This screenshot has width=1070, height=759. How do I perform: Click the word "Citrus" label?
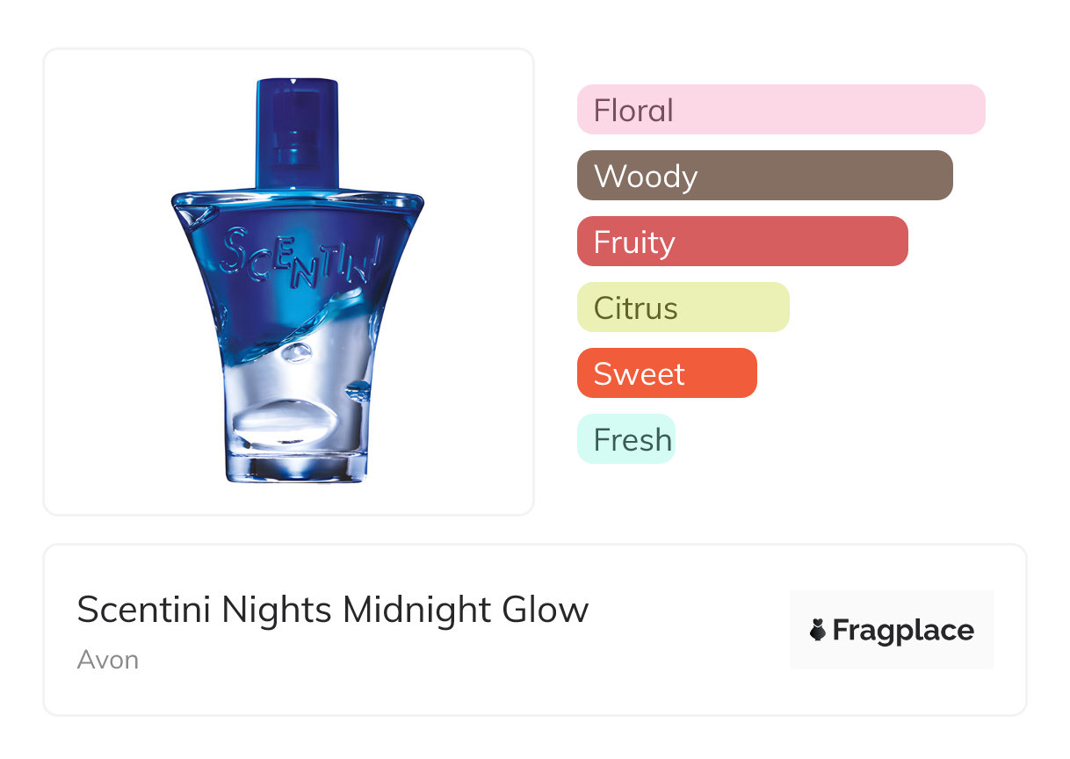(x=635, y=308)
